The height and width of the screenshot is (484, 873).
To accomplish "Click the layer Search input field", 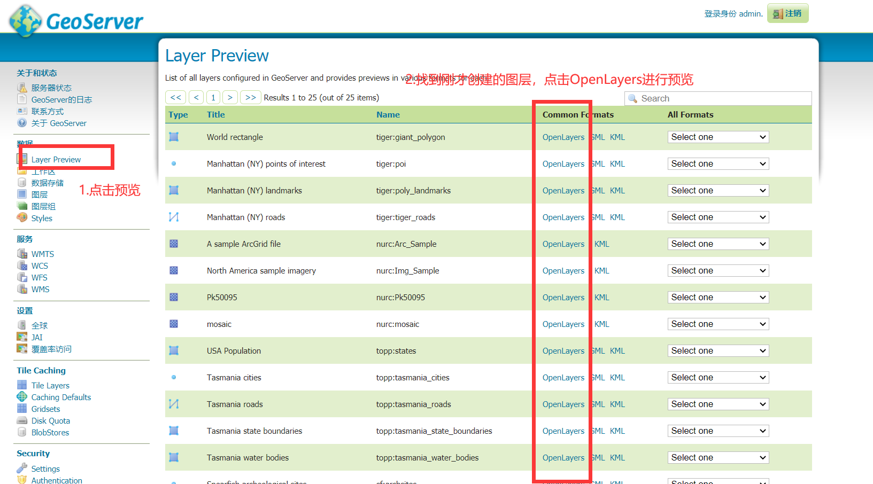I will (718, 98).
